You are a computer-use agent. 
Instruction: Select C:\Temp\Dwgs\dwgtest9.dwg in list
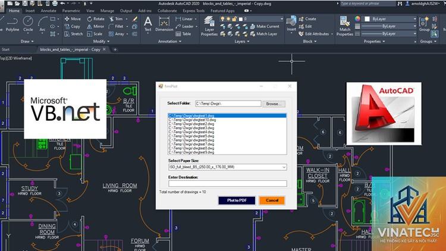click(227, 152)
